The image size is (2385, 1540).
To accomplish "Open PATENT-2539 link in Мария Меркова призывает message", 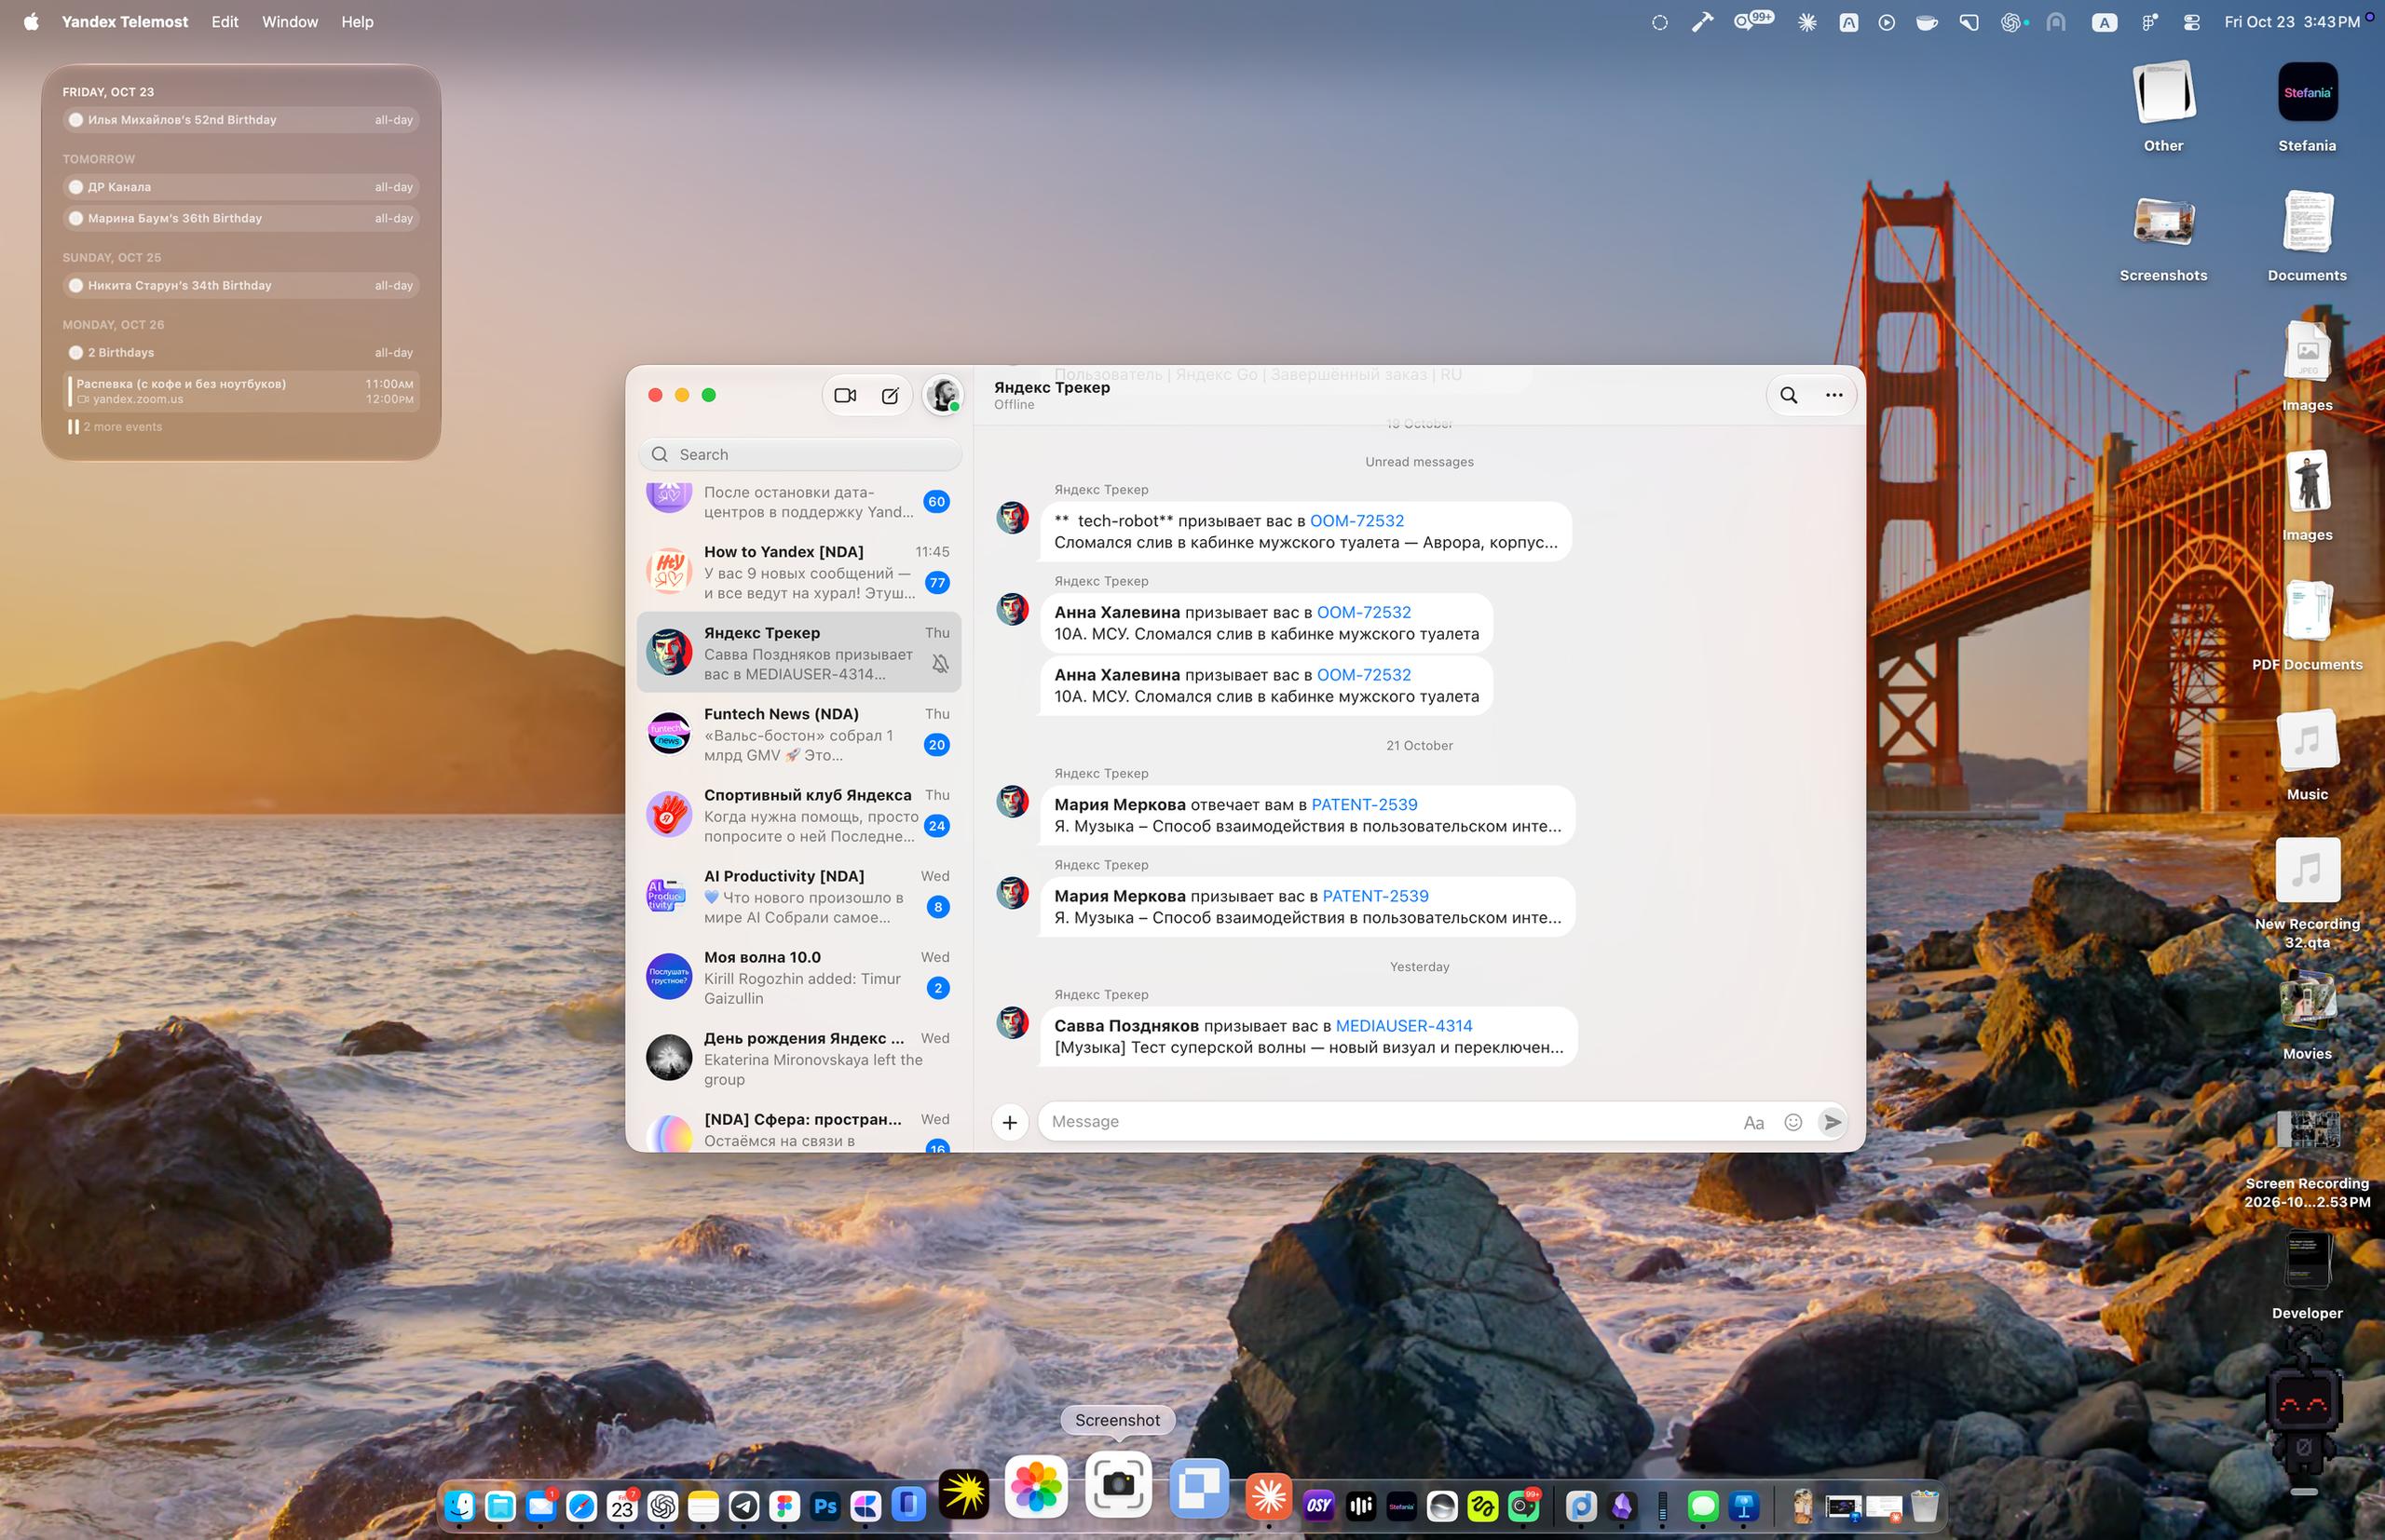I will coord(1374,896).
